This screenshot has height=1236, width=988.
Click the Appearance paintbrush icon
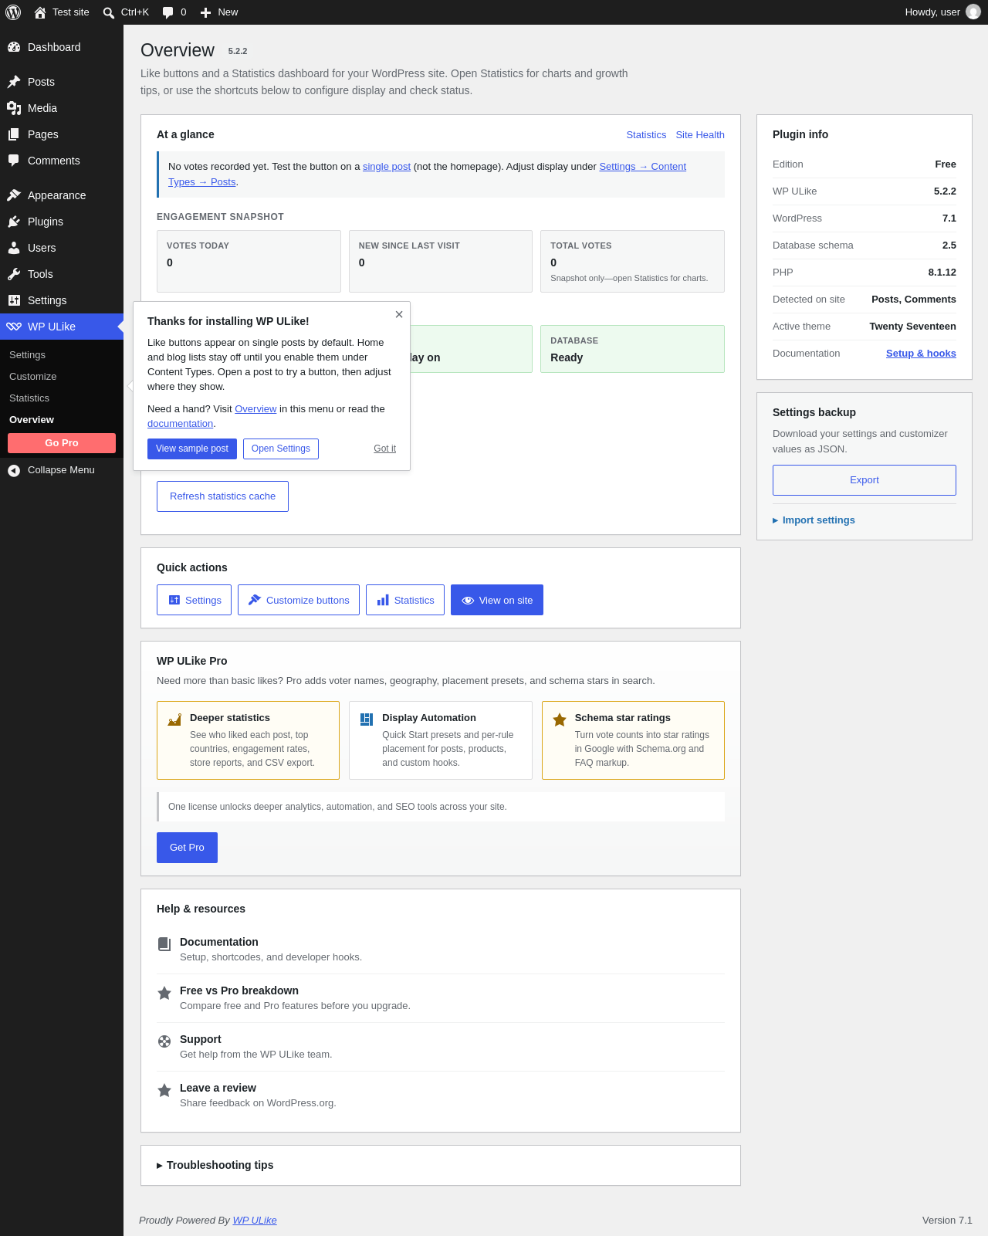14,195
